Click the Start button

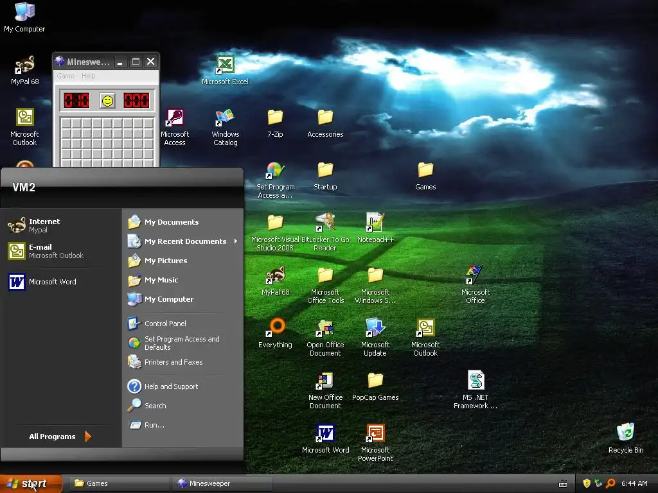tap(30, 483)
